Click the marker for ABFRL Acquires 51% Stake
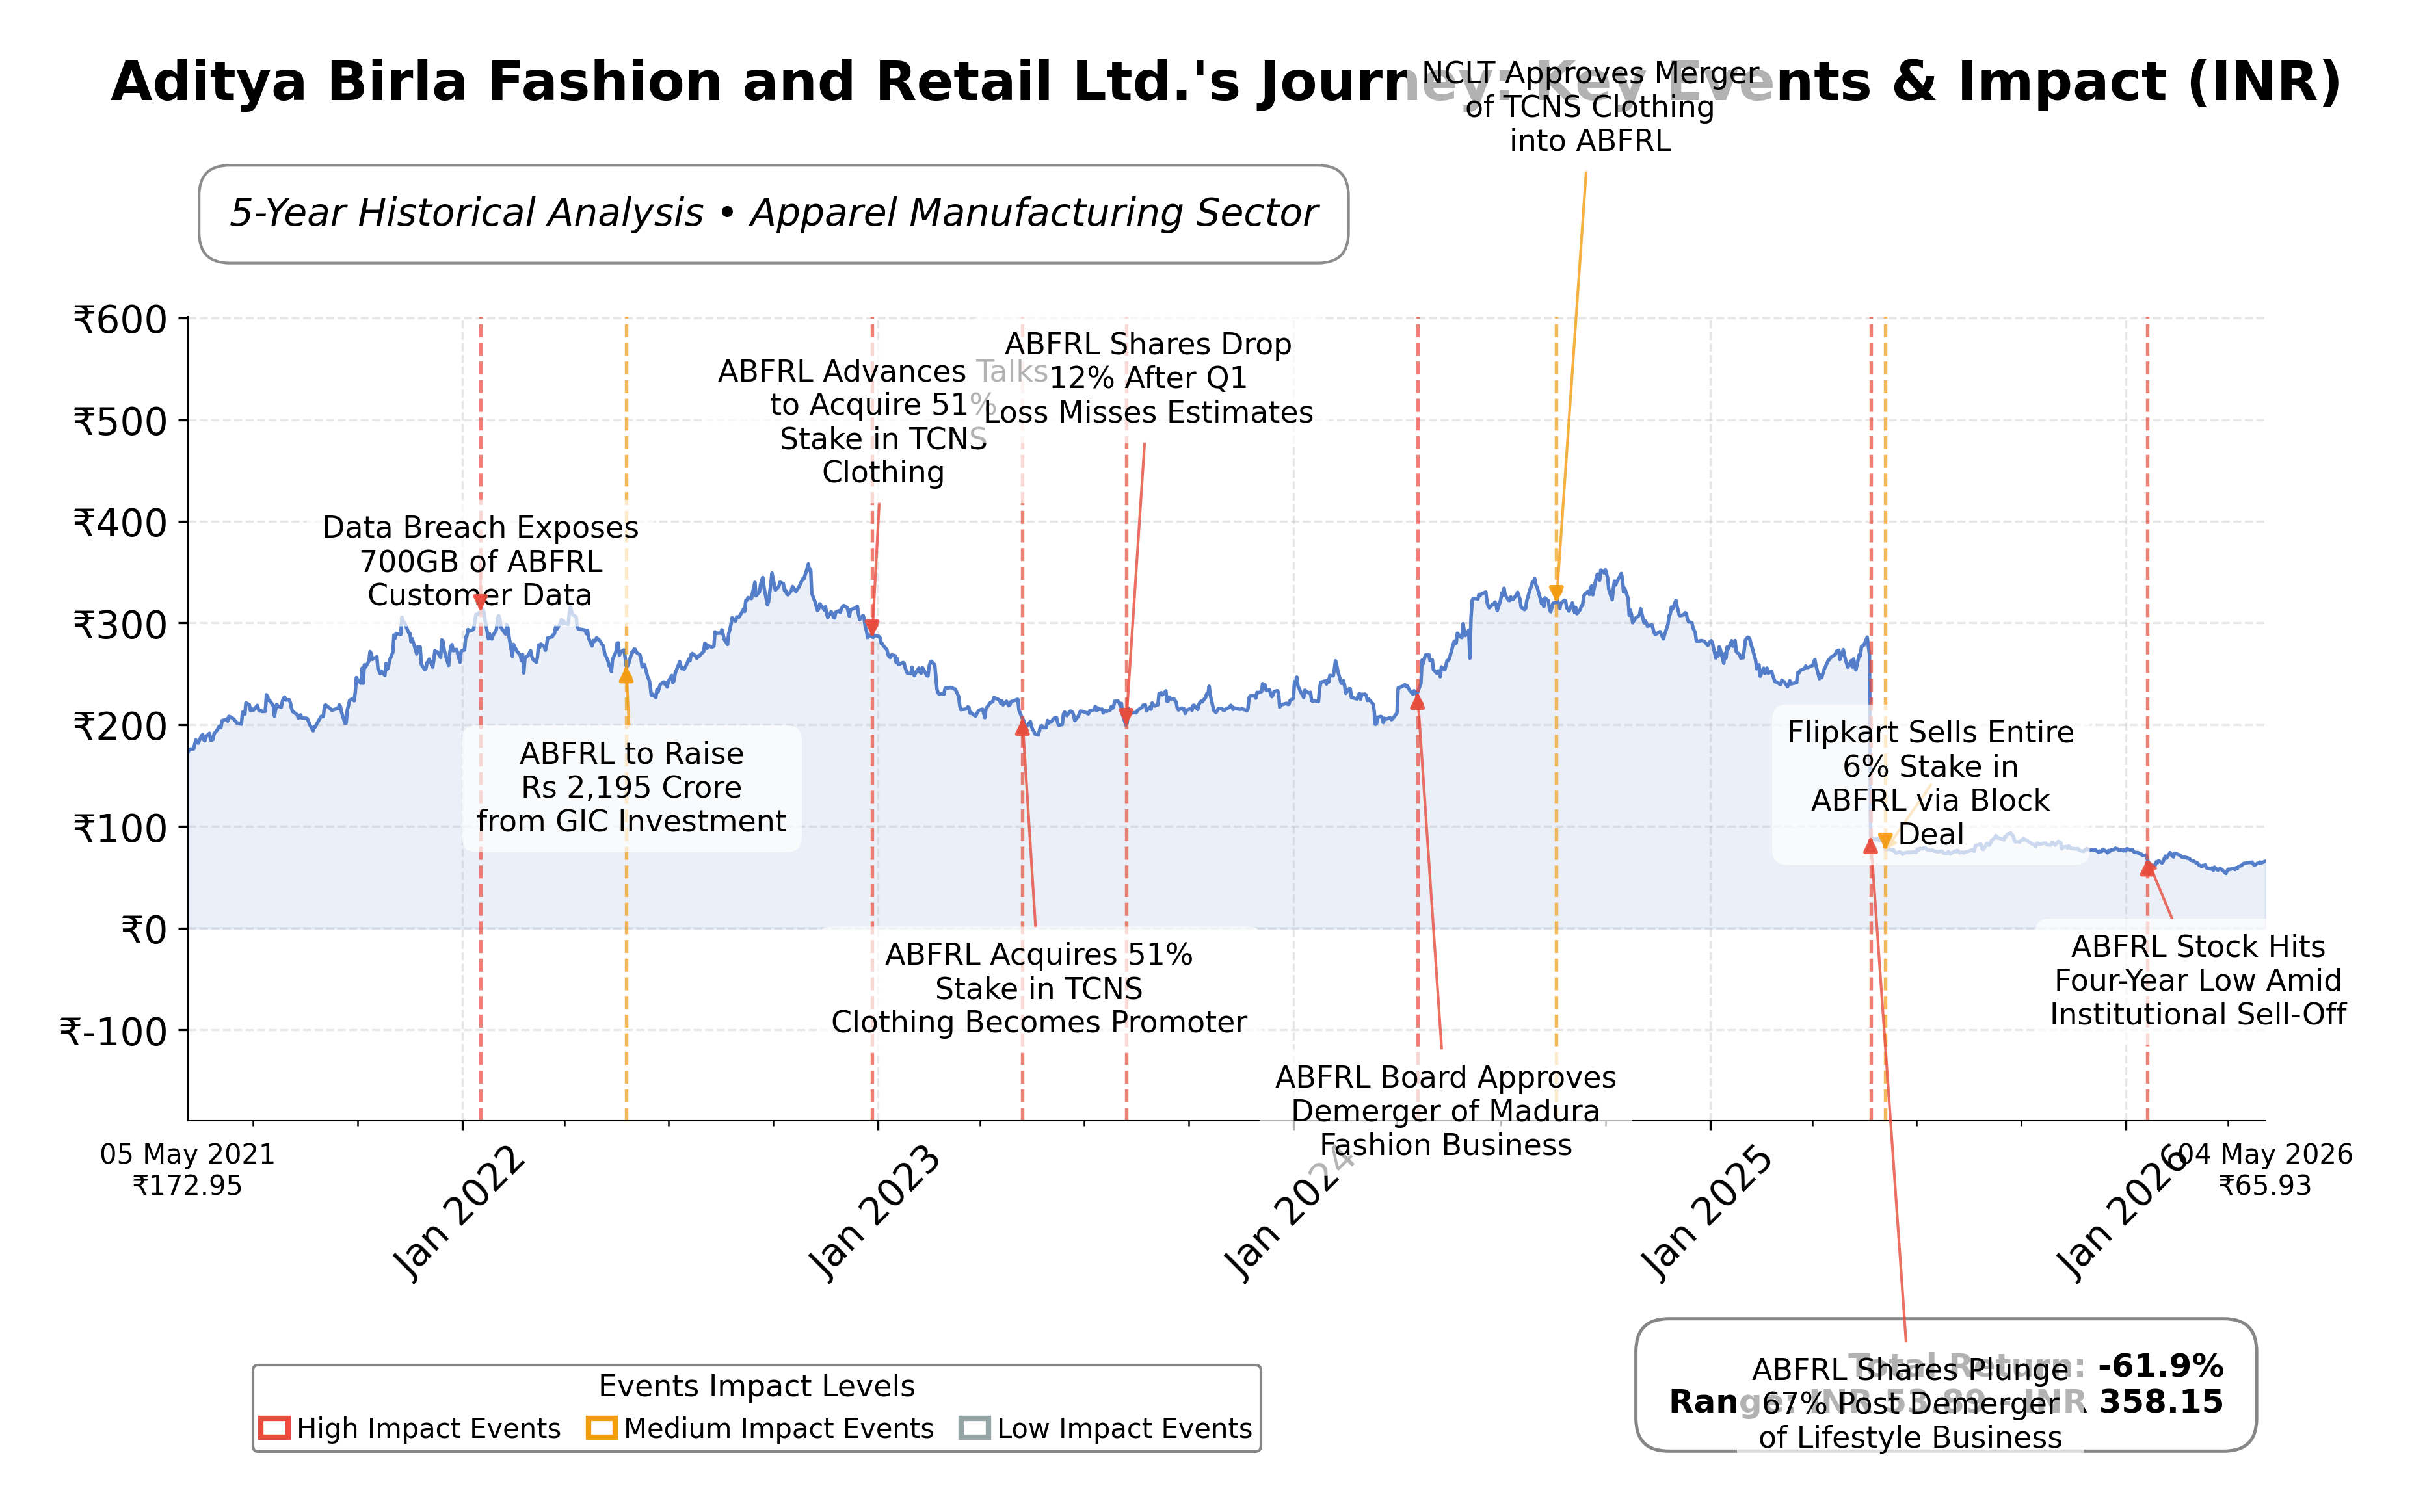The height and width of the screenshot is (1512, 2412). (x=1022, y=728)
